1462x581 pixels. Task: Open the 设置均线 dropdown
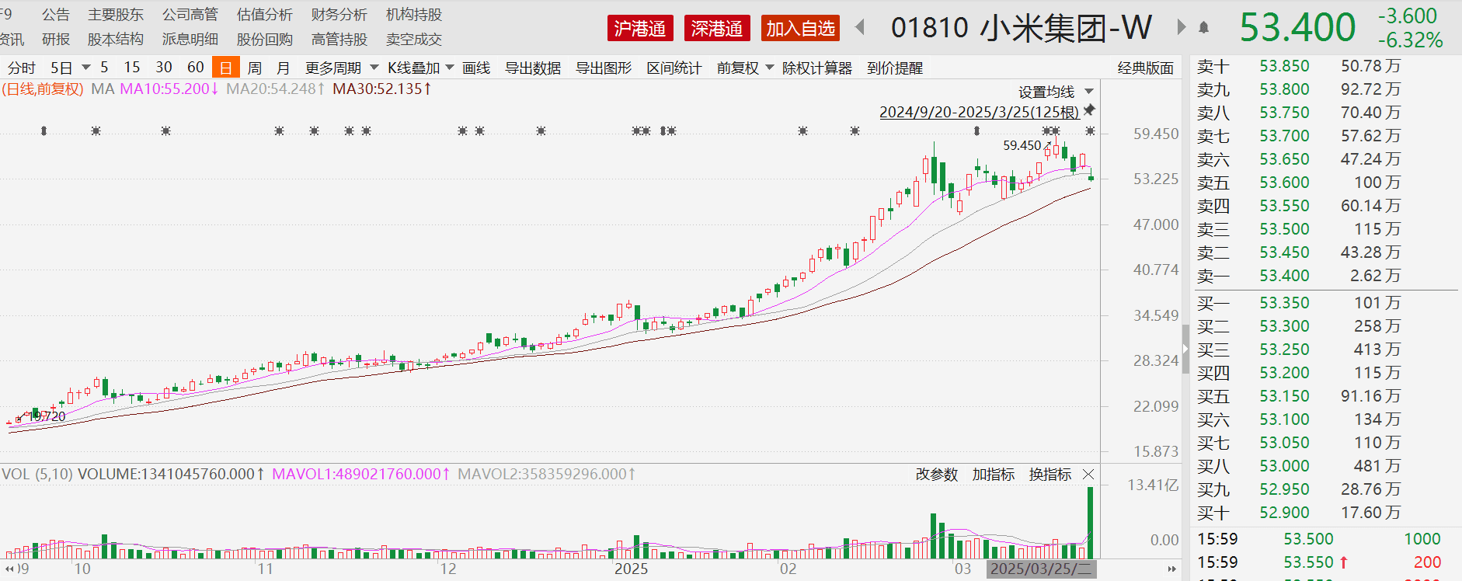point(1056,92)
